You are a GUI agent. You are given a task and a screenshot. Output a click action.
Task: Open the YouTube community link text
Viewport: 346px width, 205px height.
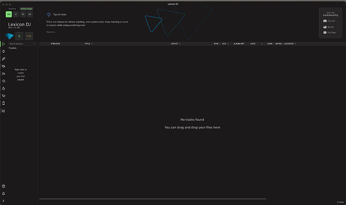(x=331, y=33)
